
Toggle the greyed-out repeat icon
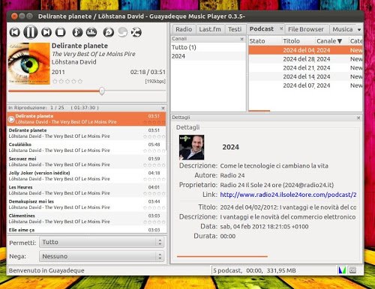pyautogui.click(x=122, y=32)
